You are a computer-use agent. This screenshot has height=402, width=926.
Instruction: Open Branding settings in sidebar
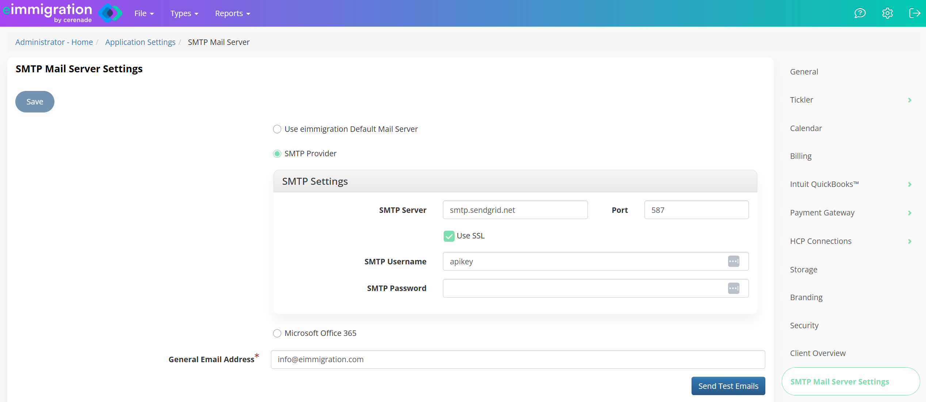click(x=806, y=298)
